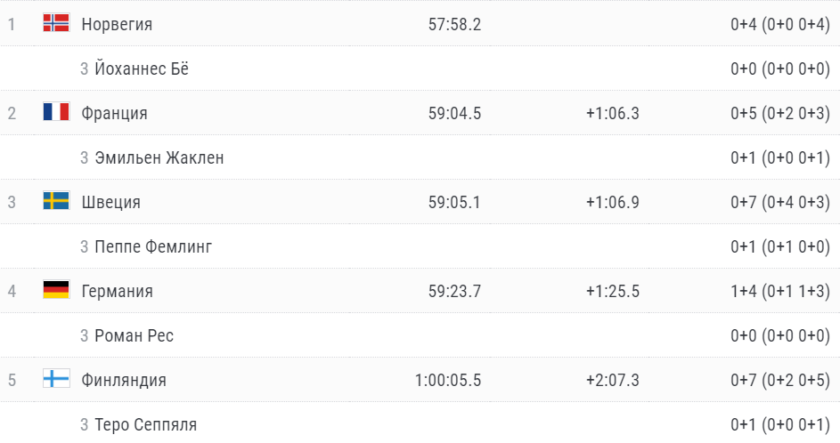Open athlete Эмильен Жаклен profile
The width and height of the screenshot is (840, 443).
point(159,157)
